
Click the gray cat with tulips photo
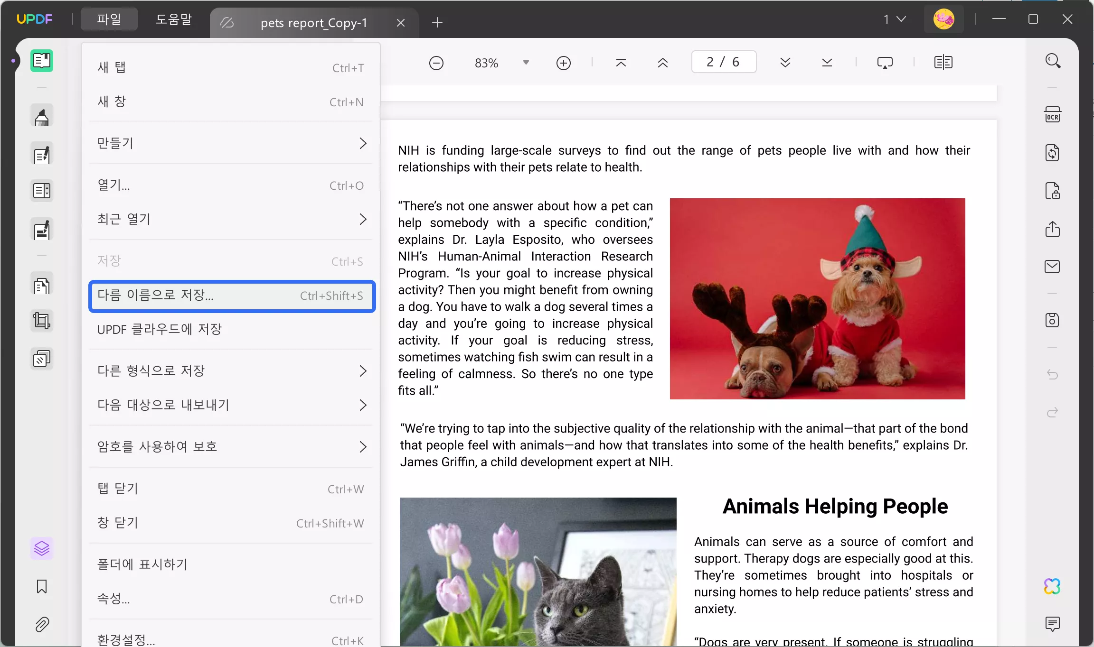(x=538, y=572)
